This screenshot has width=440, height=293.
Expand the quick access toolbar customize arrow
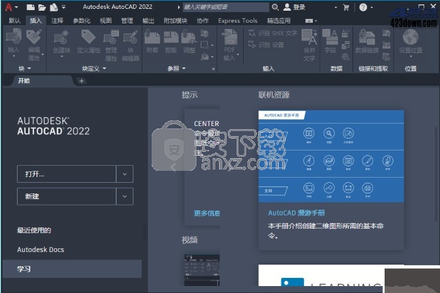pos(64,7)
